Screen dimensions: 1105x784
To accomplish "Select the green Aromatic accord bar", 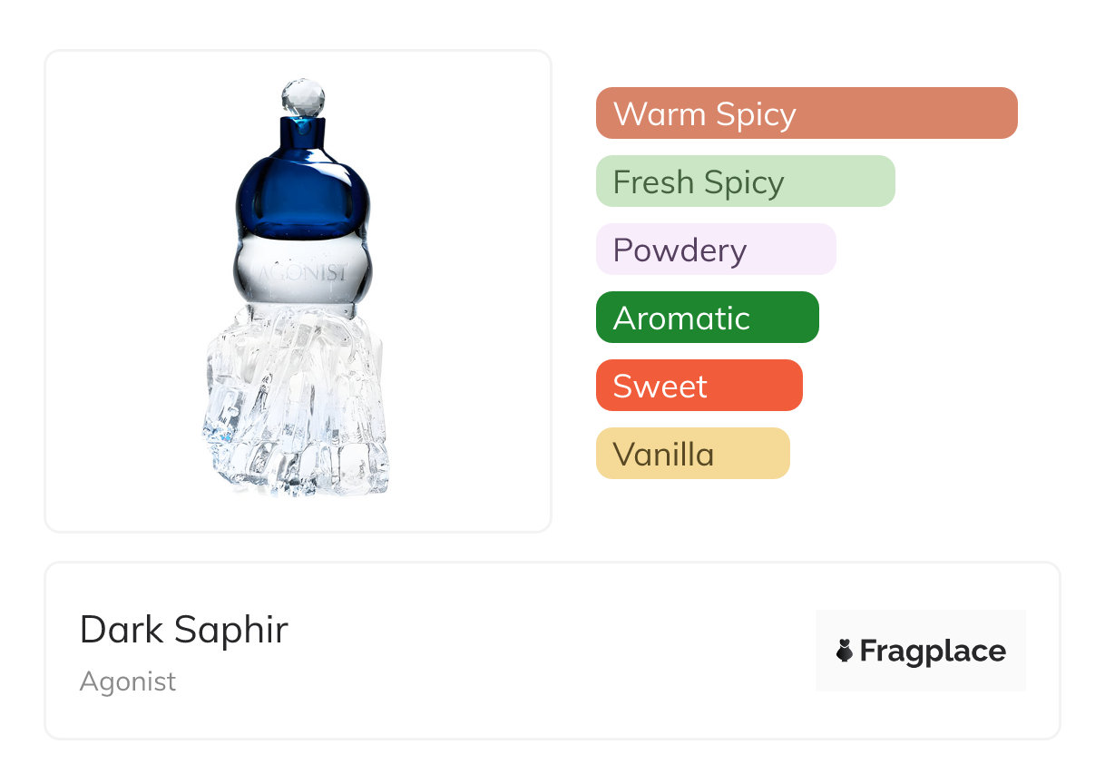I will (707, 318).
